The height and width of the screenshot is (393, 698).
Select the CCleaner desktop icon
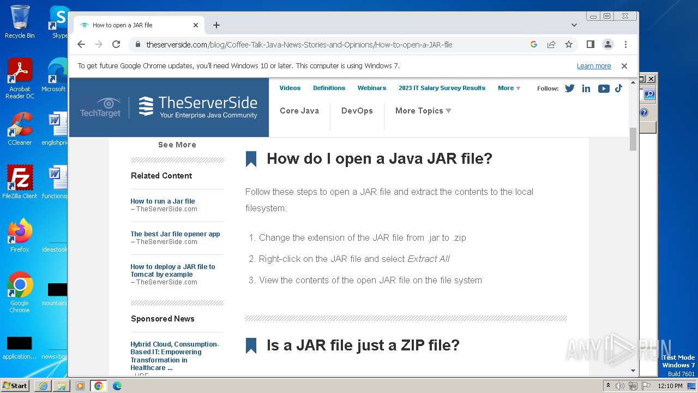[20, 129]
